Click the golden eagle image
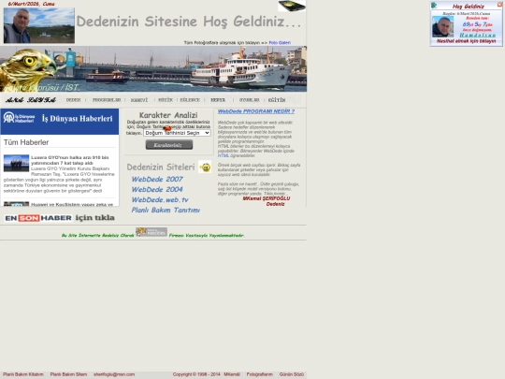The image size is (505, 379). 27,69
